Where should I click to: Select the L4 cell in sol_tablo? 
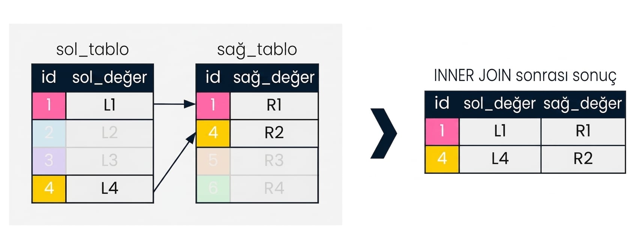click(109, 189)
